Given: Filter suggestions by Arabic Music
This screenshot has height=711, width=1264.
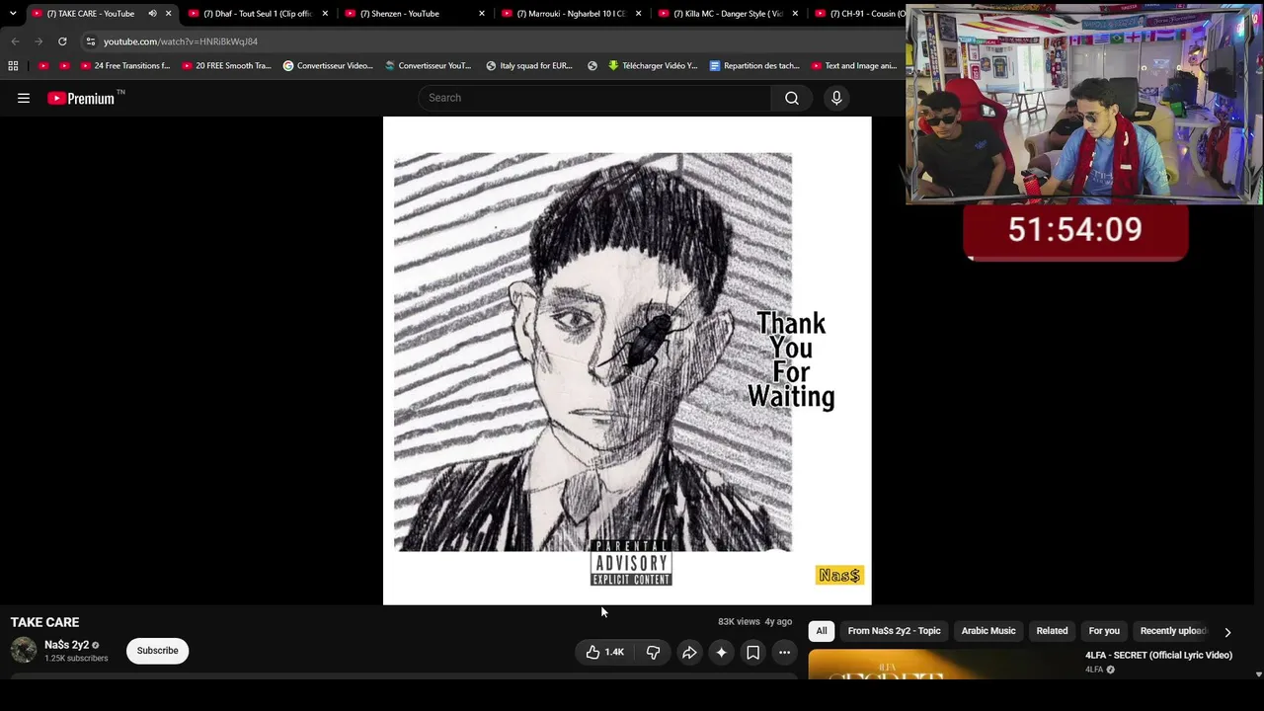Looking at the screenshot, I should coord(988,631).
